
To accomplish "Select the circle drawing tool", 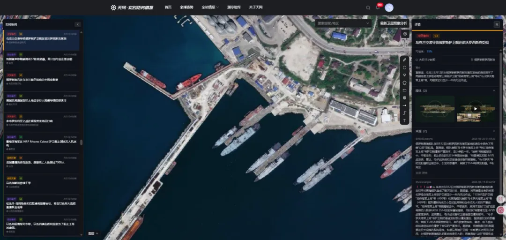I will pos(404,67).
